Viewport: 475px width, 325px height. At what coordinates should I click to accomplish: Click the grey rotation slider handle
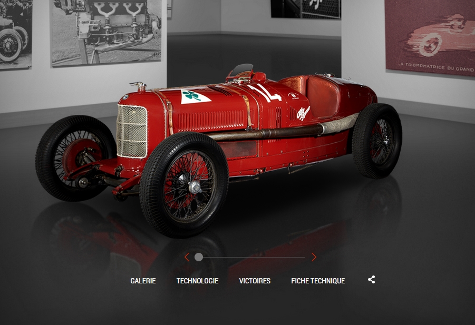pos(199,257)
